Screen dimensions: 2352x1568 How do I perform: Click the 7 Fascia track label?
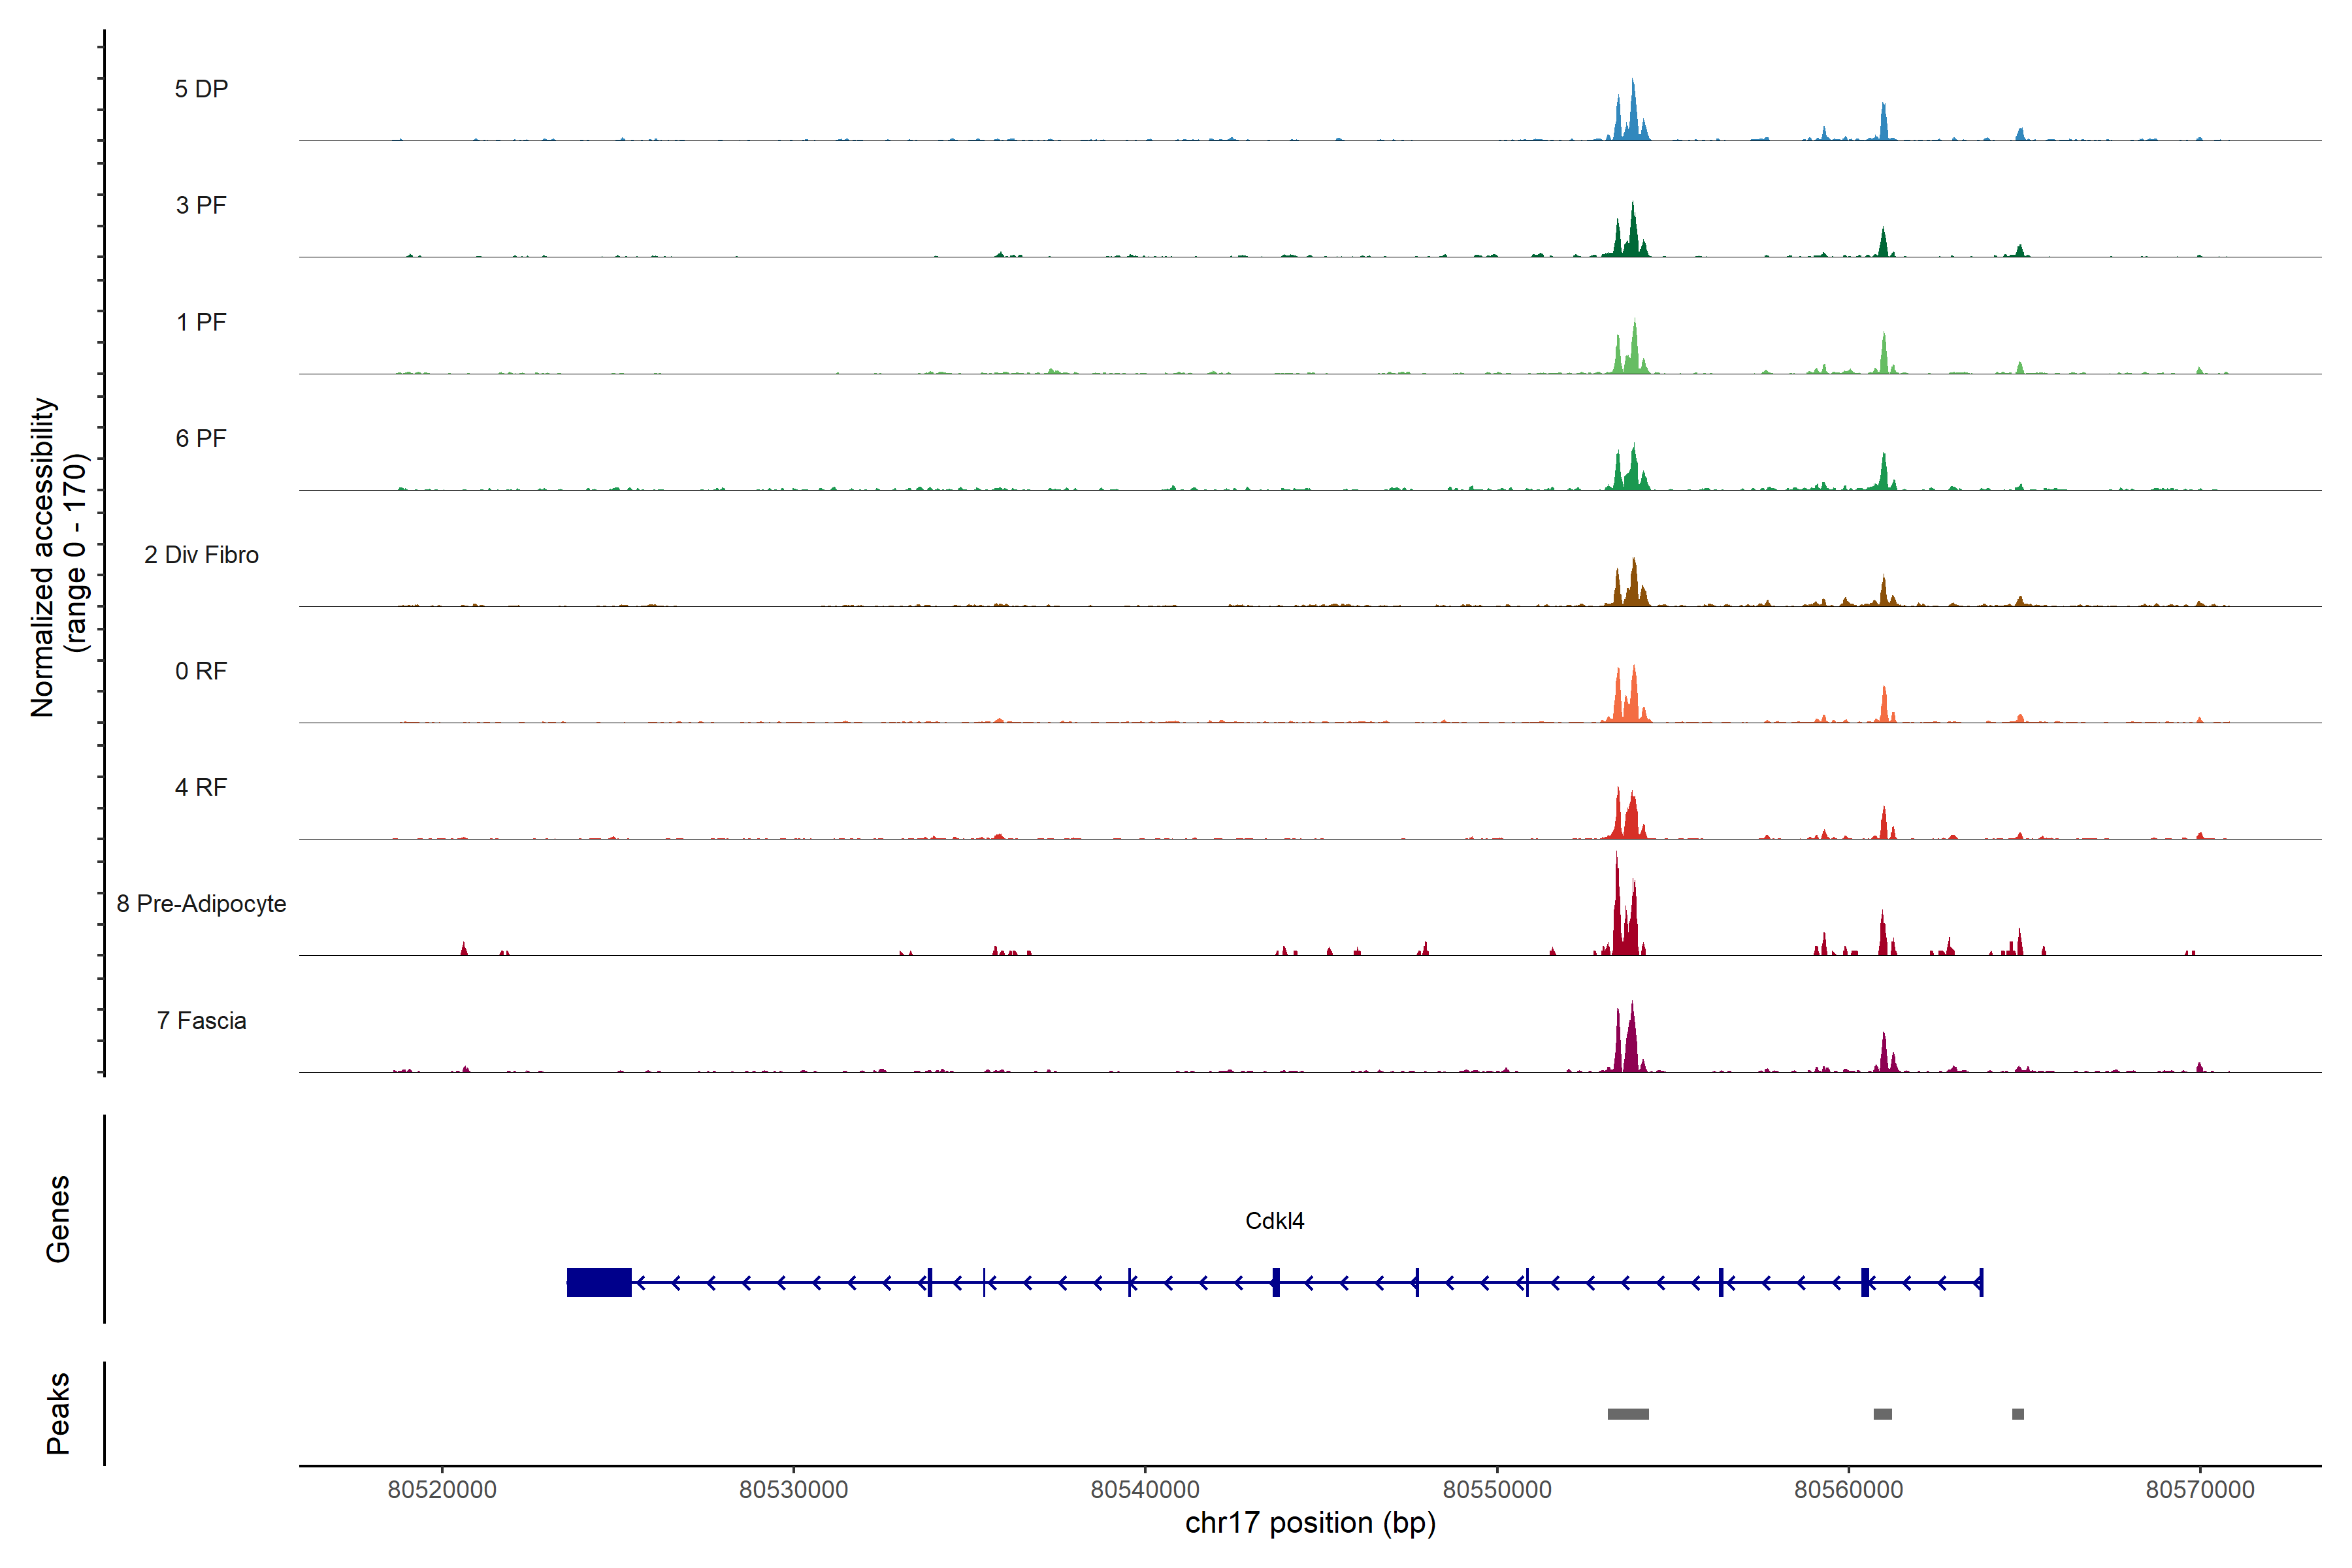click(201, 1020)
